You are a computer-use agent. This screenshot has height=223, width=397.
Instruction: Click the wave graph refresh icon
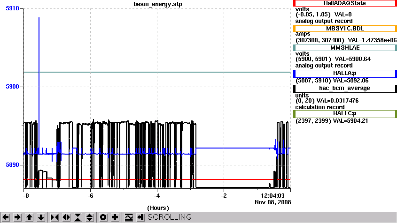point(129,217)
